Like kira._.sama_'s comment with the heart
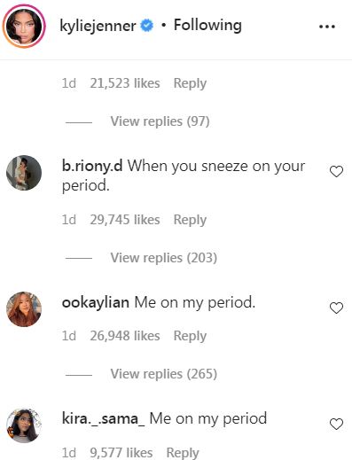The height and width of the screenshot is (460, 352). [x=336, y=424]
